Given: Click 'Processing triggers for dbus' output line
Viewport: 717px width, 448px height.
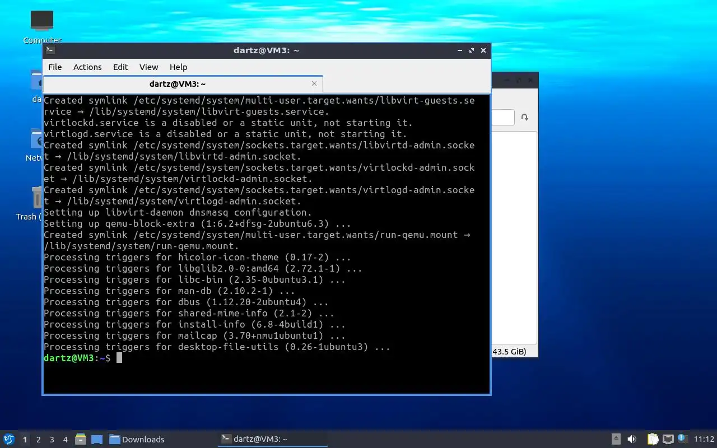Looking at the screenshot, I should tap(186, 302).
